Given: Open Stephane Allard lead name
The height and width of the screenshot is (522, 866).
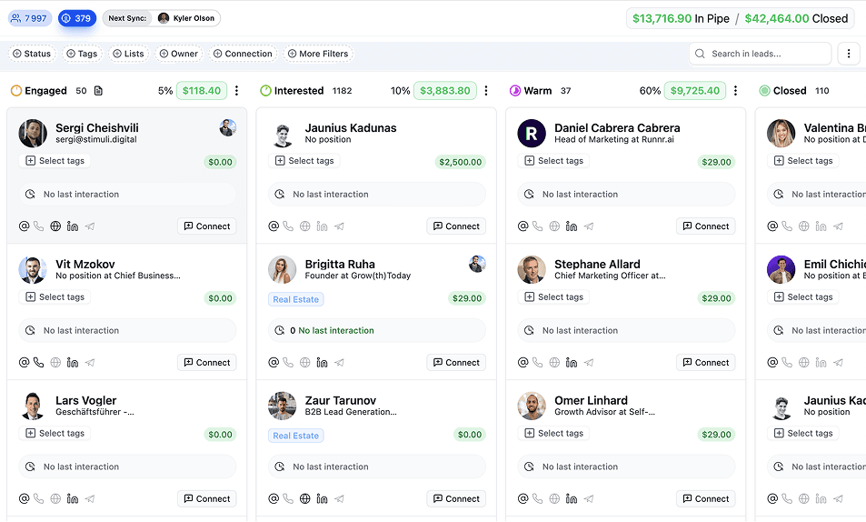Looking at the screenshot, I should click(597, 265).
